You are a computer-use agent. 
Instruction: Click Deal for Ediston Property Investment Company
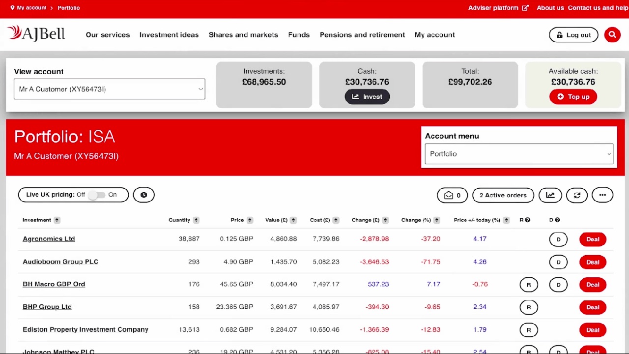593,330
